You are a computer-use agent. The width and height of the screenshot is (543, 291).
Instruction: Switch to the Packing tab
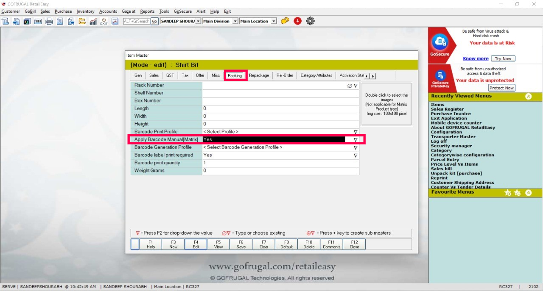tap(235, 75)
